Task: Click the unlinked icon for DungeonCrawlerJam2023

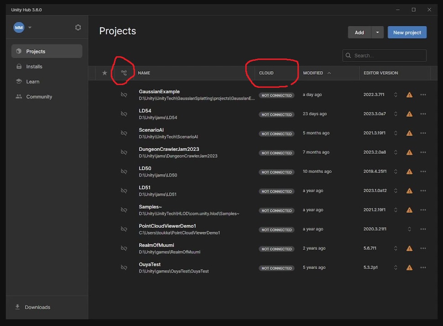Action: tap(124, 152)
